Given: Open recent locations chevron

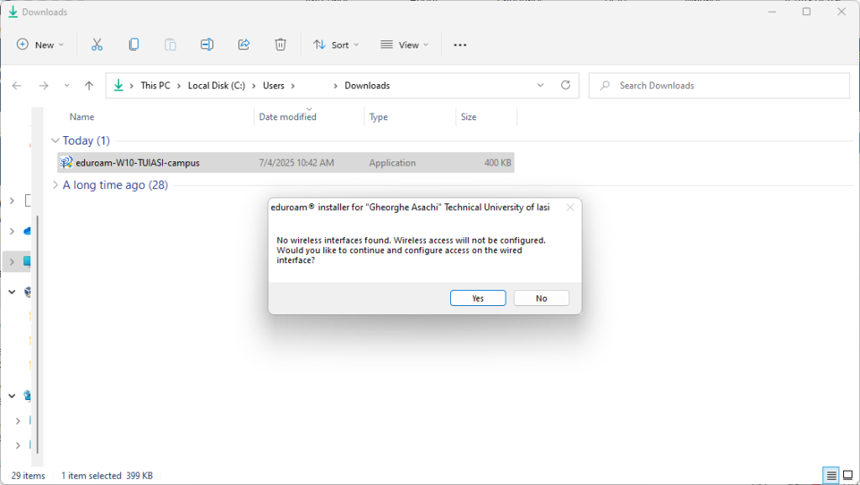Looking at the screenshot, I should click(x=66, y=86).
